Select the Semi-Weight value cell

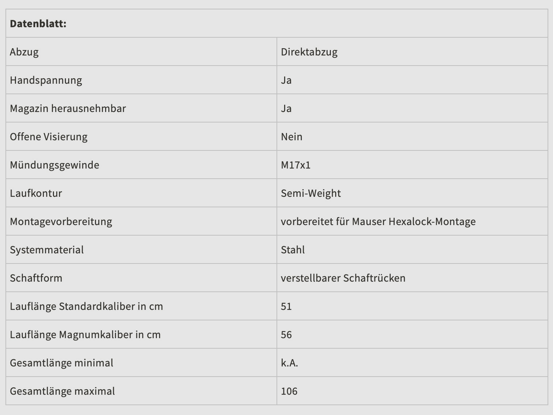(311, 193)
